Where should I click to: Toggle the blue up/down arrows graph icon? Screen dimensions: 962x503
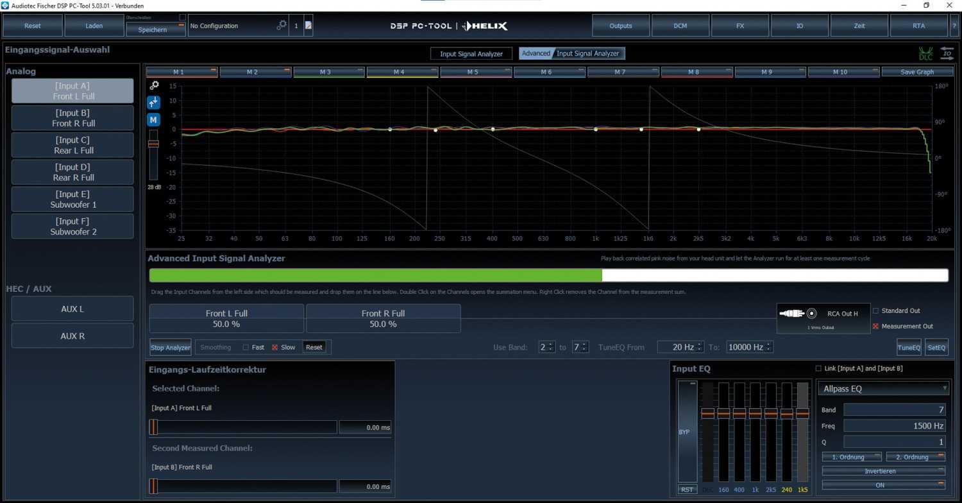click(153, 102)
